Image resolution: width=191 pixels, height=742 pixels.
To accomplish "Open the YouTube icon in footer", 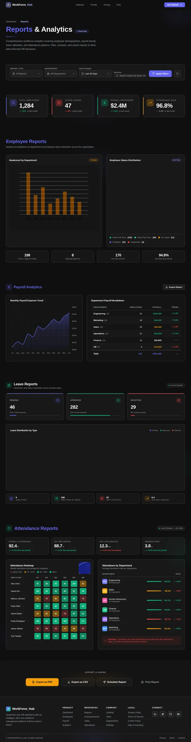I will click(178, 714).
